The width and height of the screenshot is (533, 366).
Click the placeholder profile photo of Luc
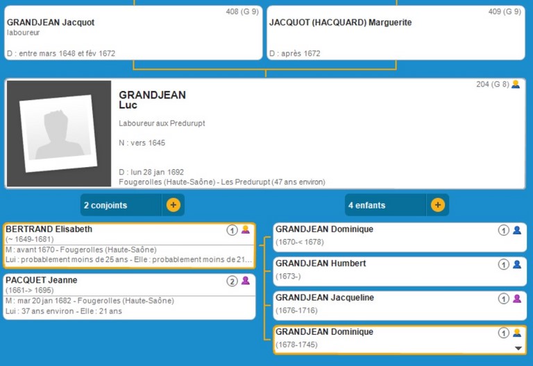click(58, 134)
